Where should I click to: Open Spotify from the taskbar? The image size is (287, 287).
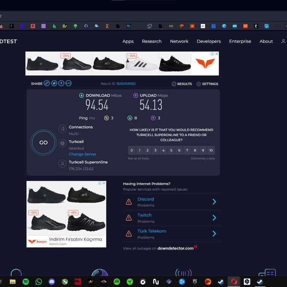(26, 281)
